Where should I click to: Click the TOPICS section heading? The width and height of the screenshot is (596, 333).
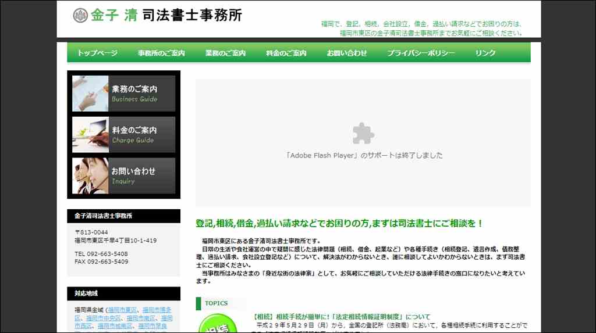point(217,303)
